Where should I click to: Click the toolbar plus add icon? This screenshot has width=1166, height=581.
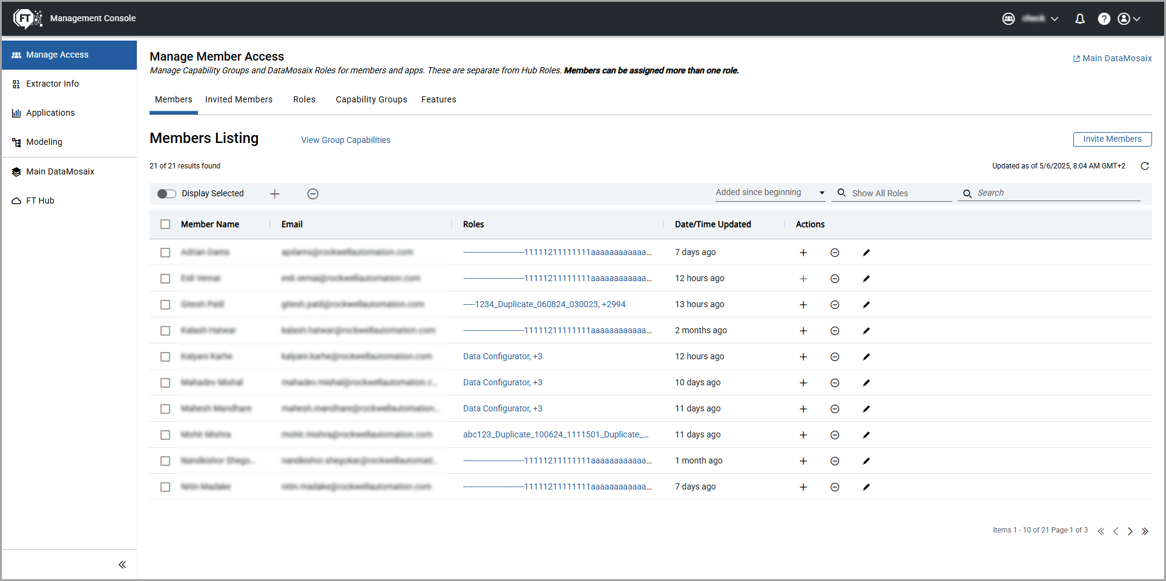[275, 194]
